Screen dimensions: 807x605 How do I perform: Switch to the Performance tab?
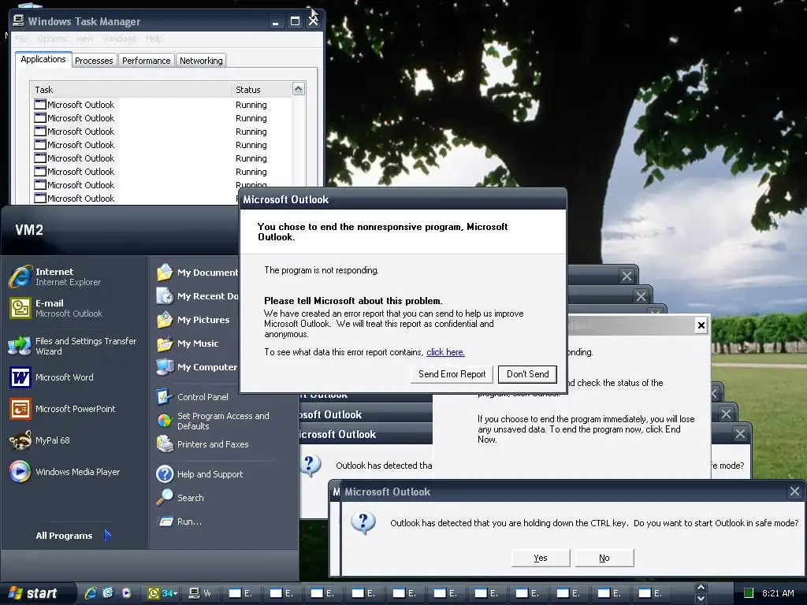pyautogui.click(x=146, y=61)
